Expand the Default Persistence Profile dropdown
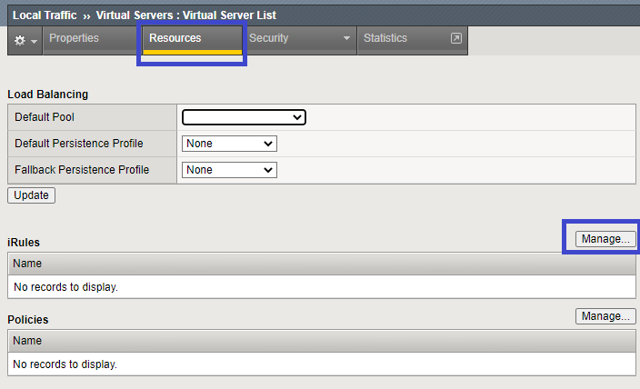 [229, 144]
